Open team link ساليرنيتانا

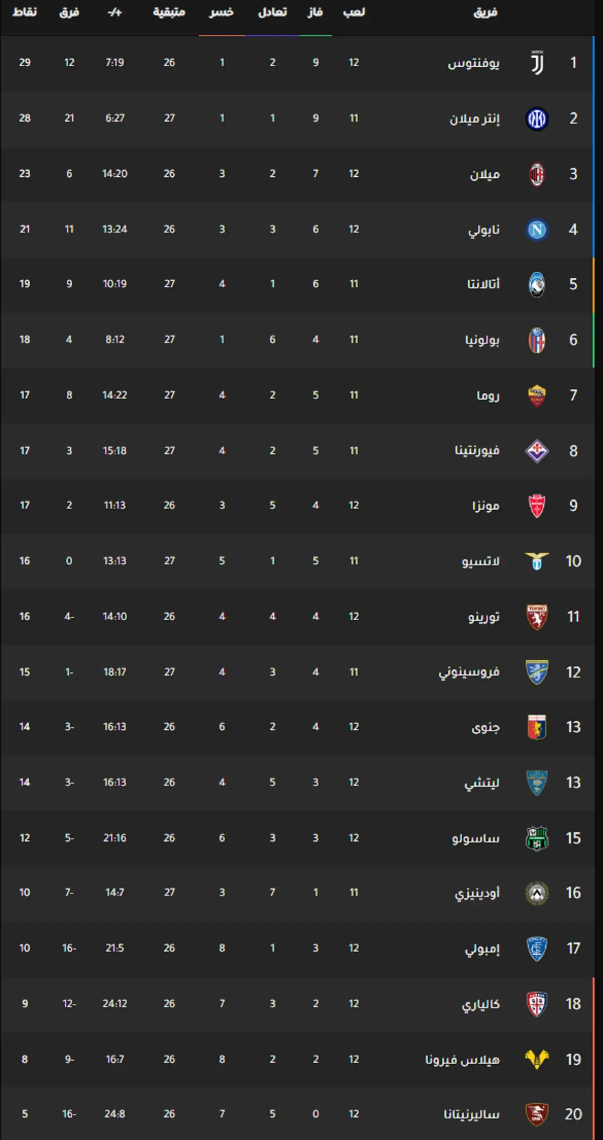click(x=471, y=1114)
